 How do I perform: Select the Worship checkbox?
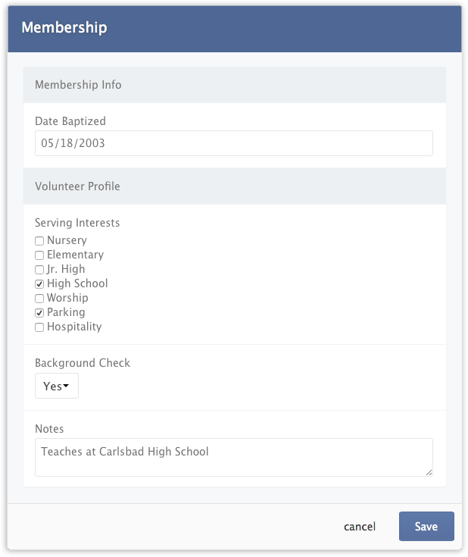tap(39, 299)
